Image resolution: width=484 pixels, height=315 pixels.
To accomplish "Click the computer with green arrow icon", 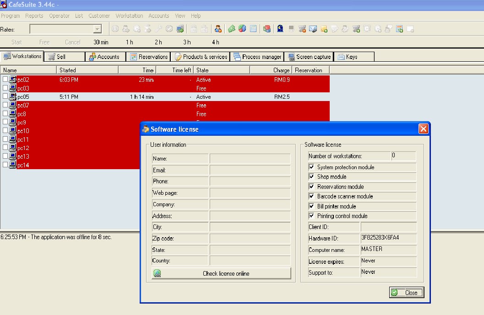I will click(180, 29).
